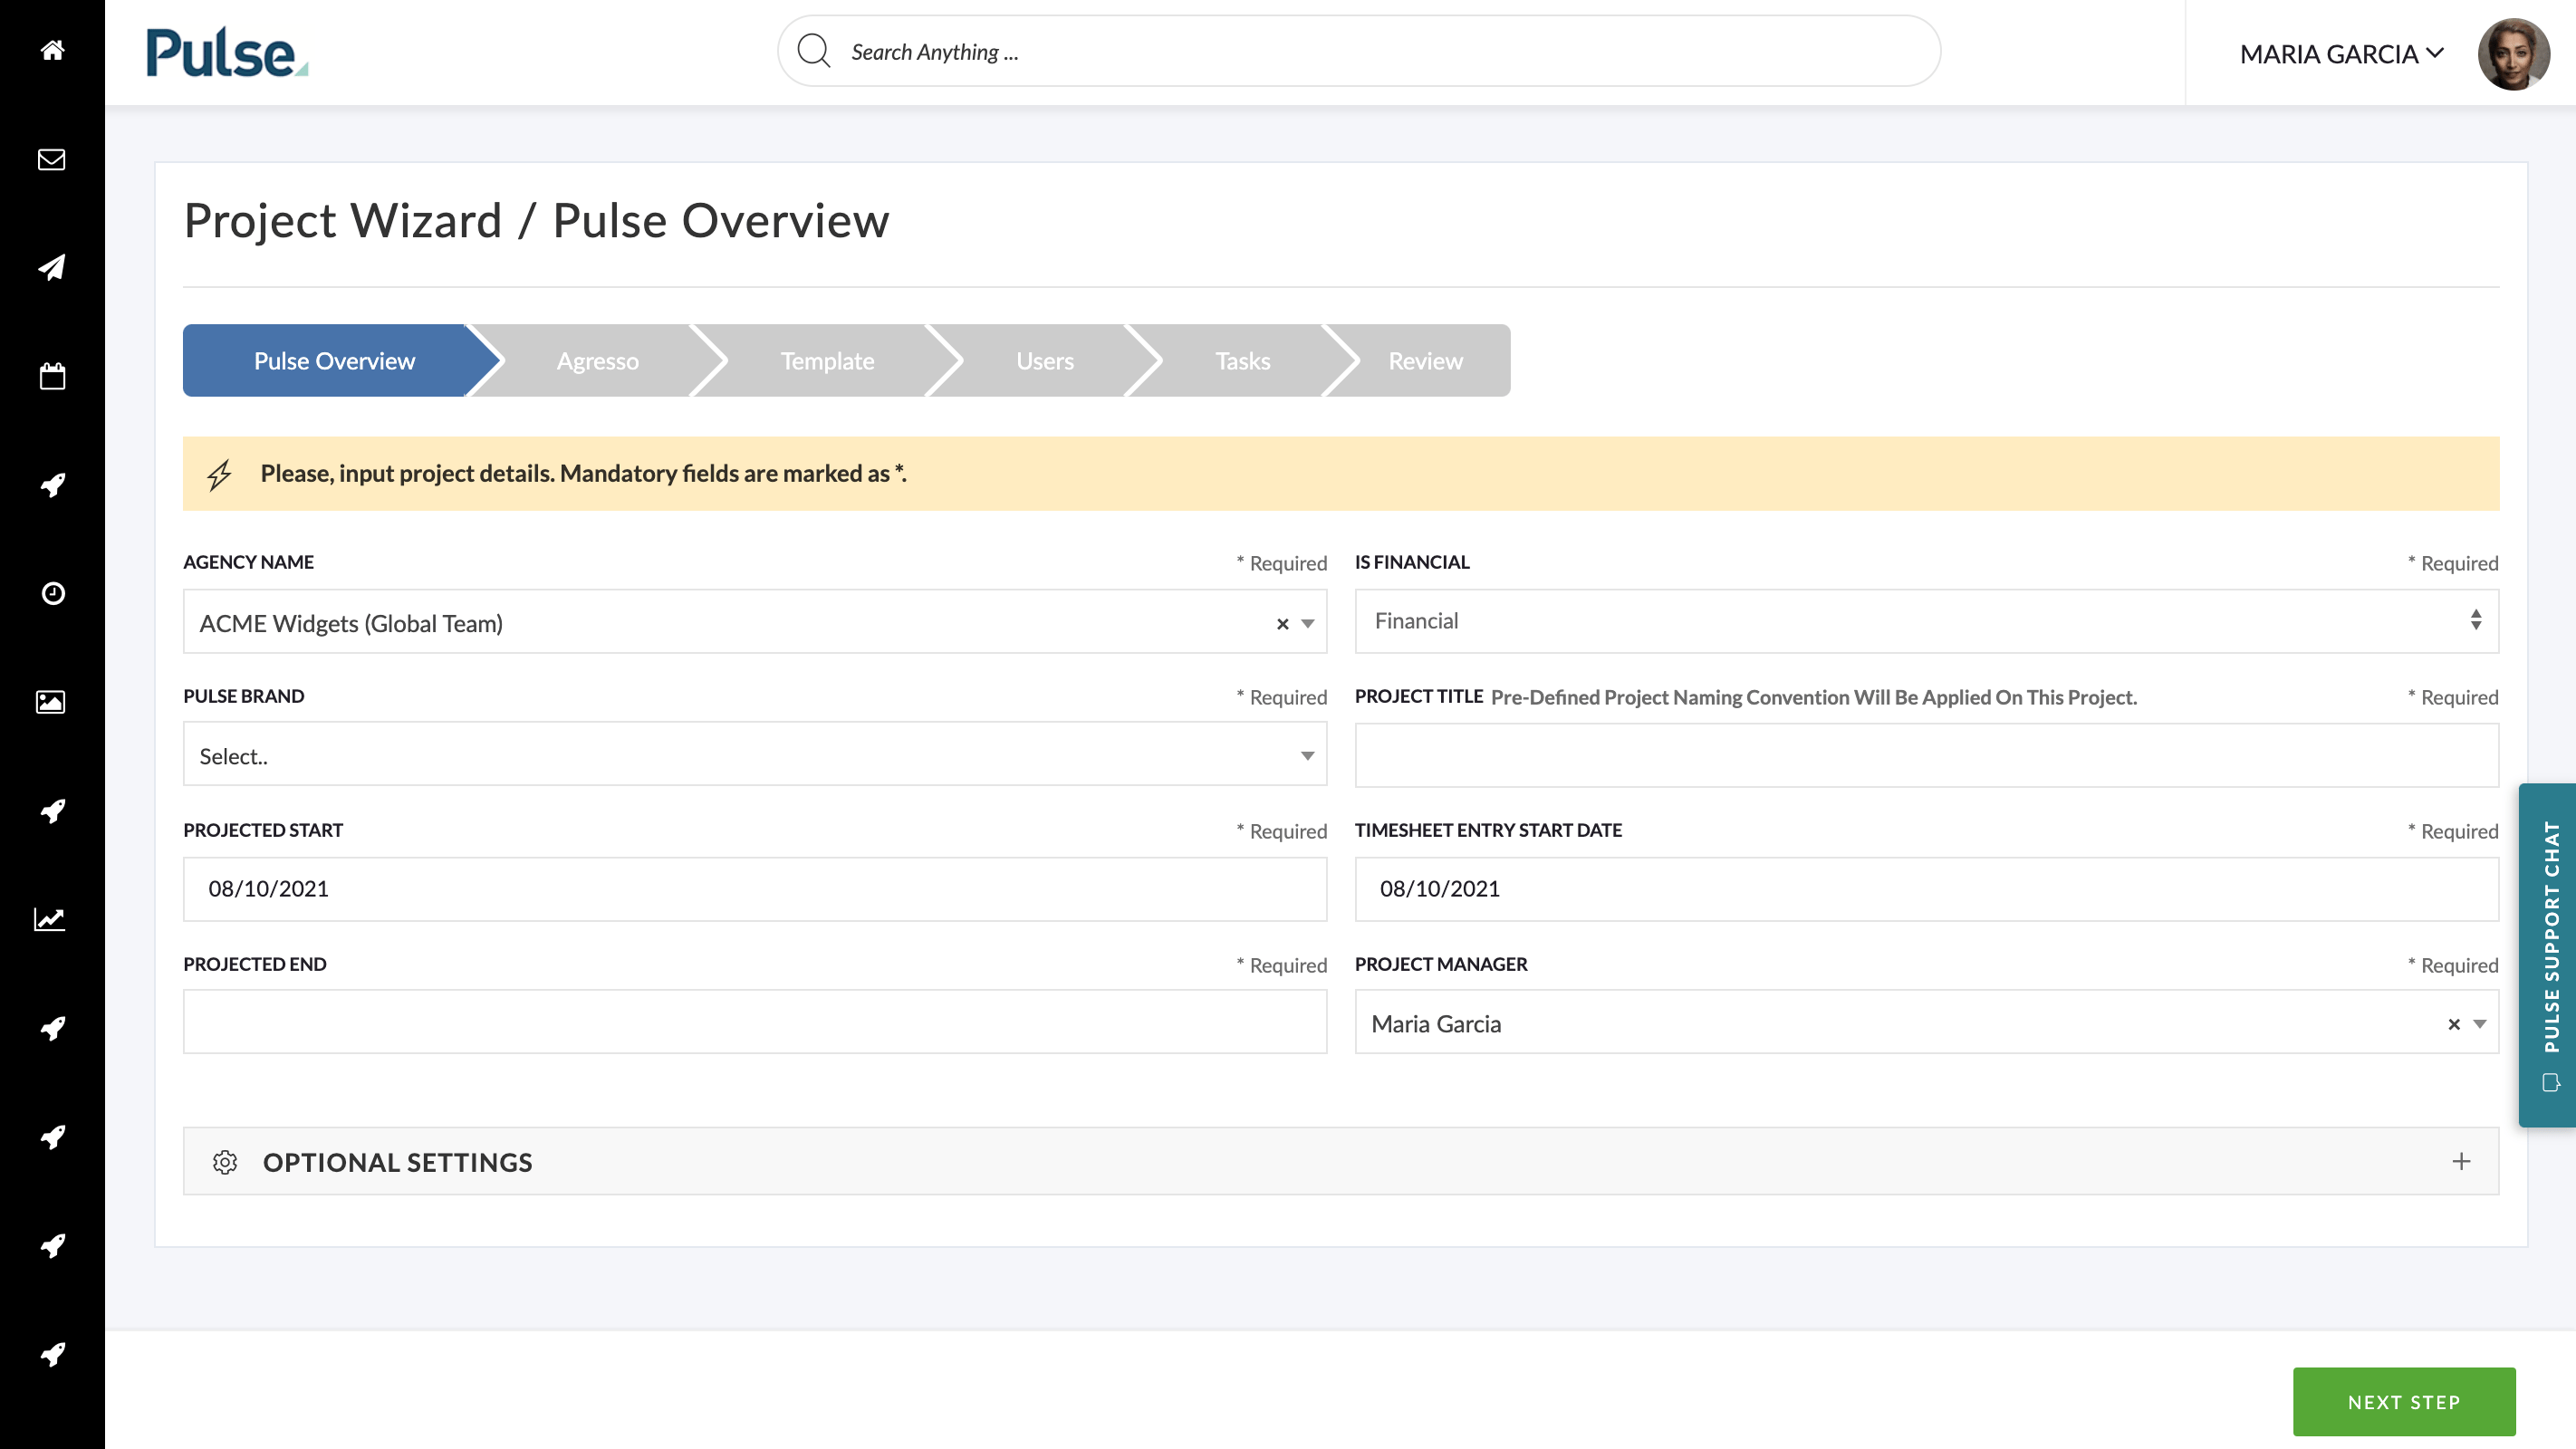2576x1449 pixels.
Task: Click the Timesheet Entry Start Date field
Action: click(1926, 889)
